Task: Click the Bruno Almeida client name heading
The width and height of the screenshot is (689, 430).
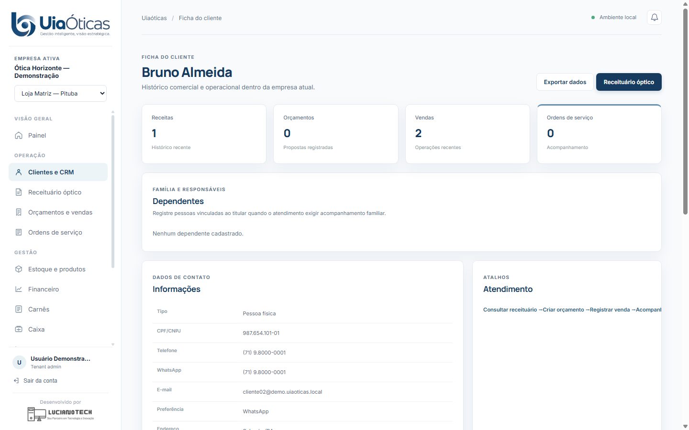Action: point(187,73)
